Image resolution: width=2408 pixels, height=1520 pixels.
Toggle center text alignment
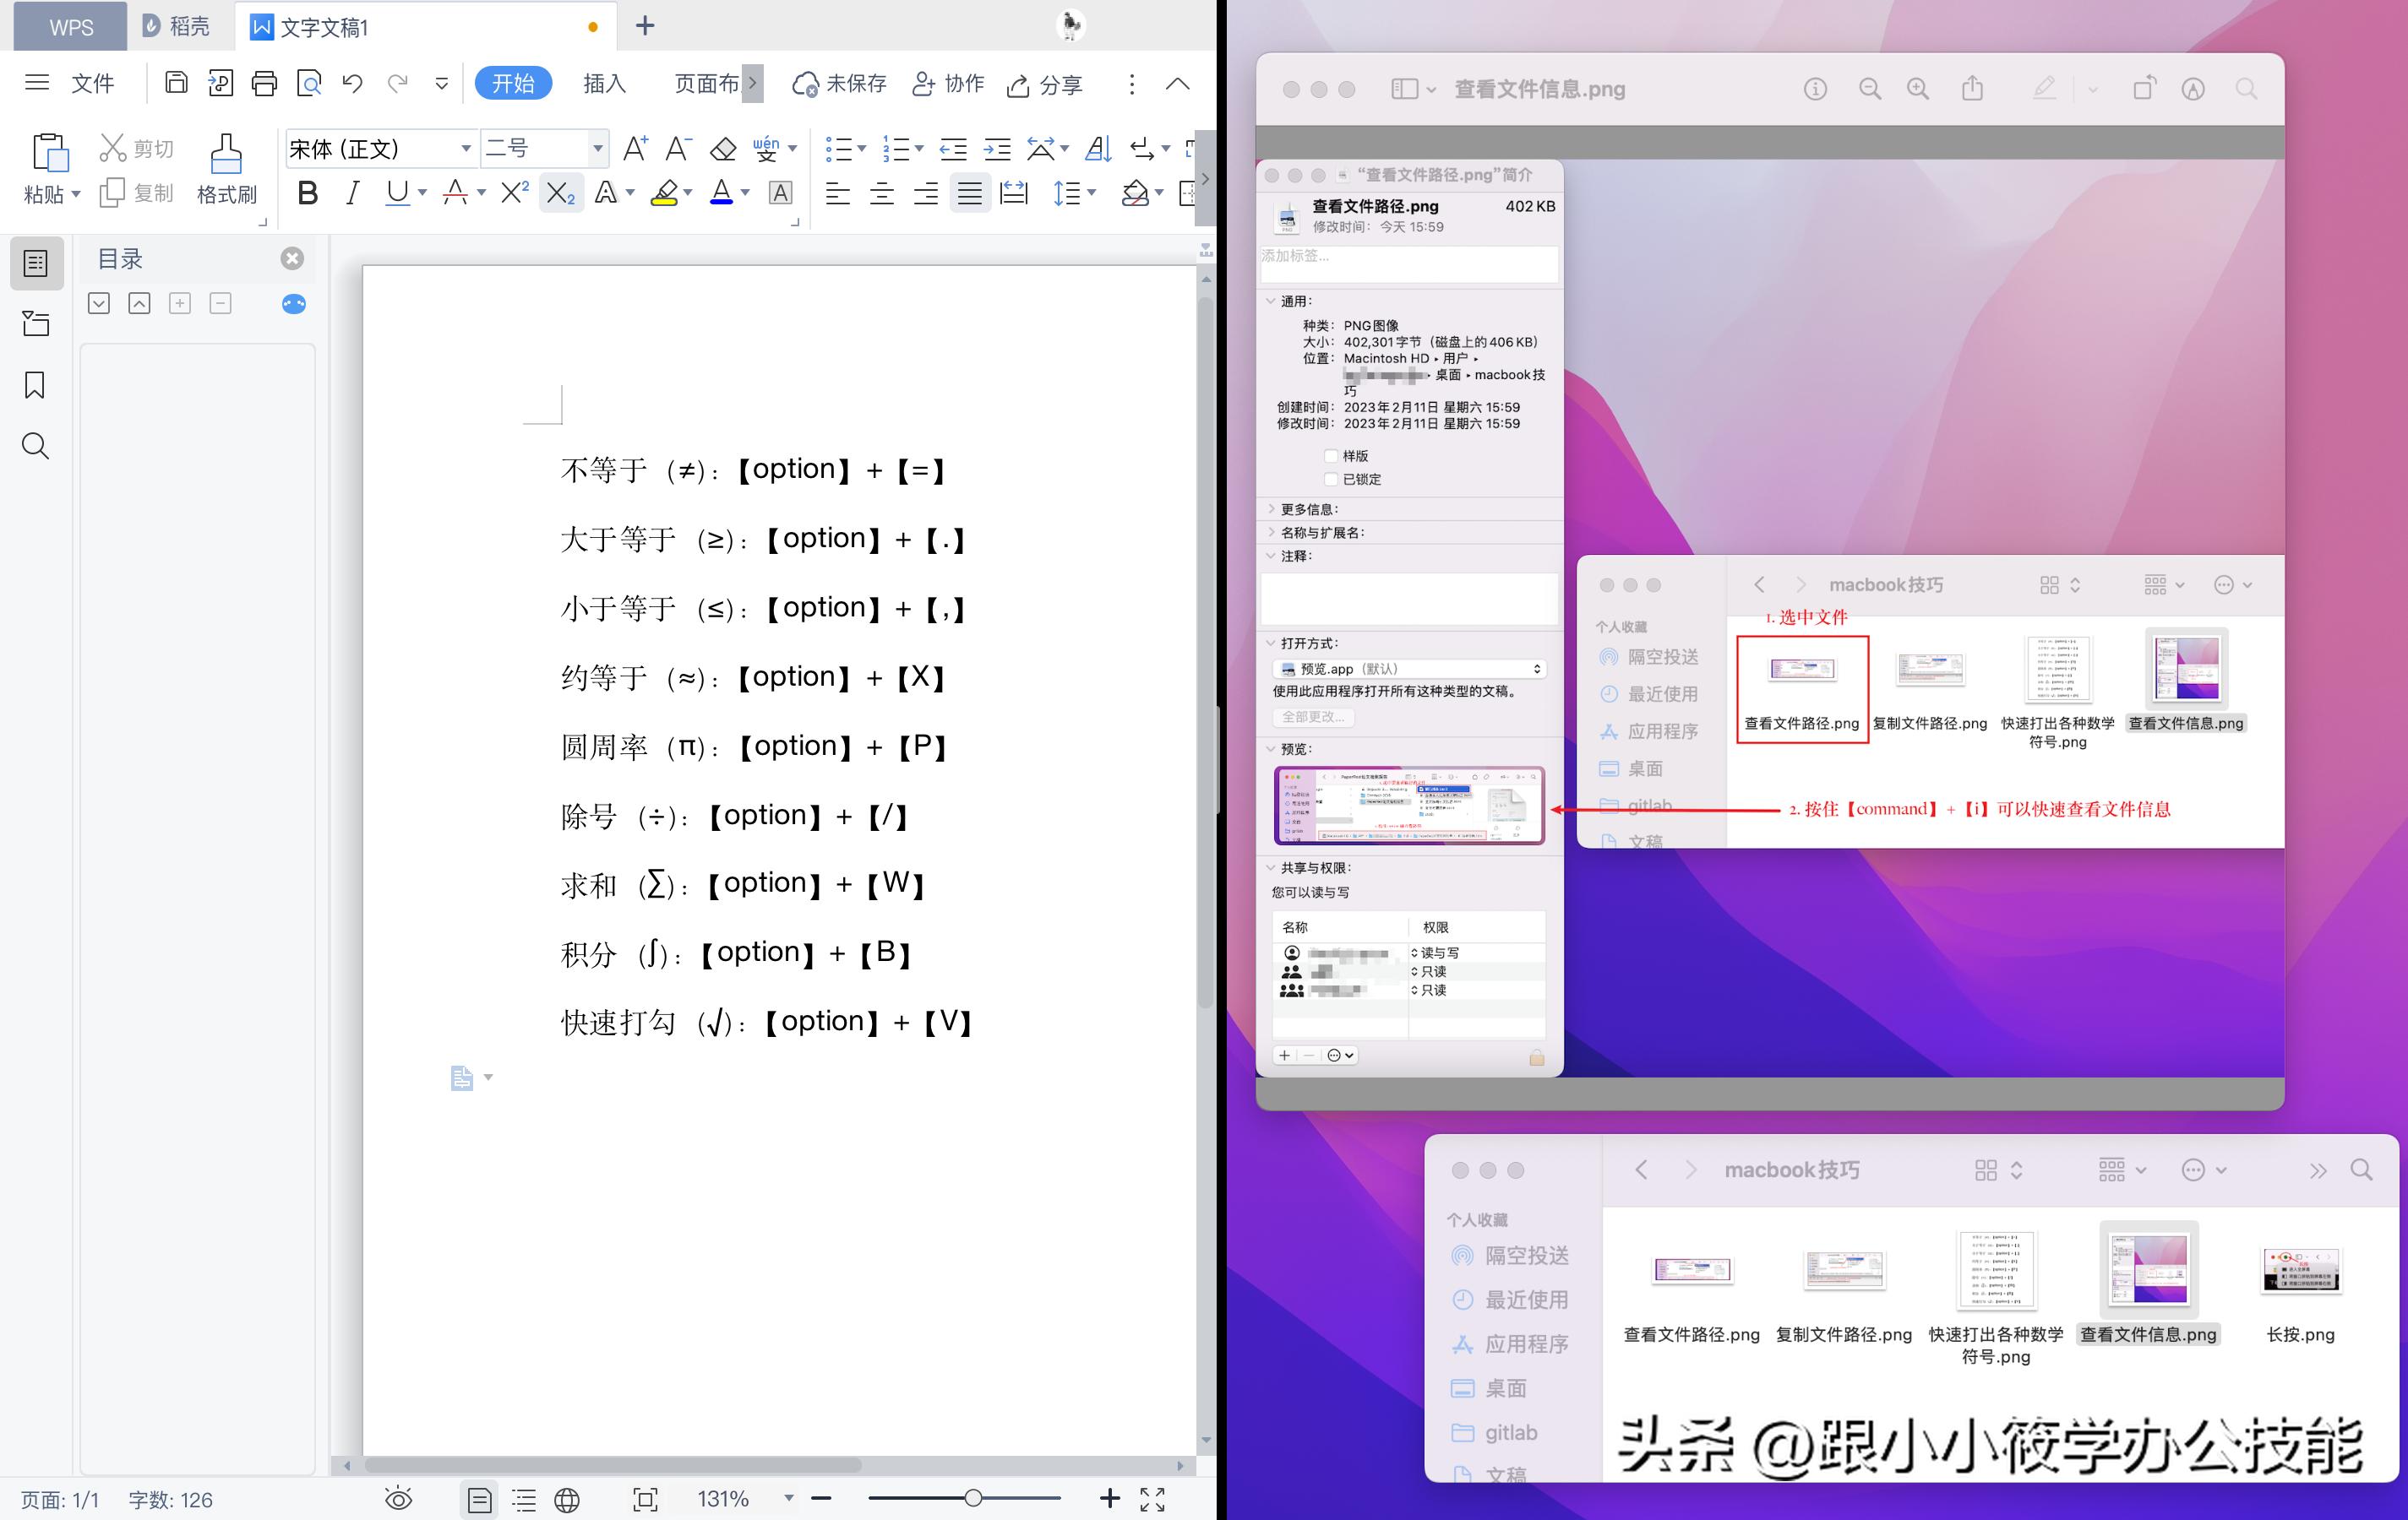click(882, 193)
